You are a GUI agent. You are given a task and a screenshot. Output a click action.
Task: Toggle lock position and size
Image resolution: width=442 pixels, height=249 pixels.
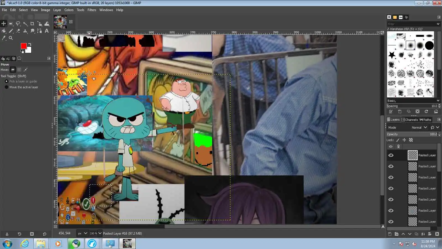click(404, 140)
